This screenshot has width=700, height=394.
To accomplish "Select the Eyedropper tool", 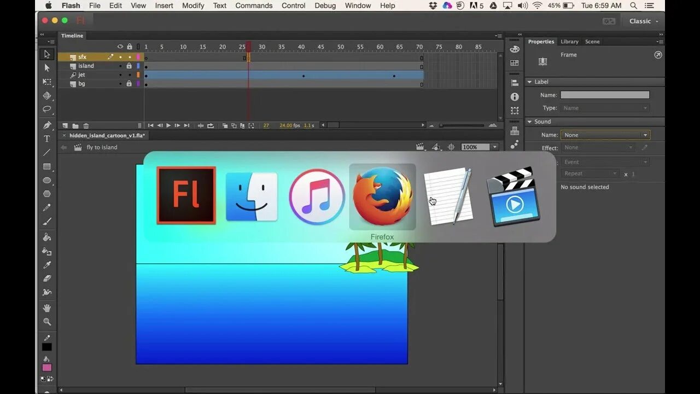I will click(x=47, y=265).
